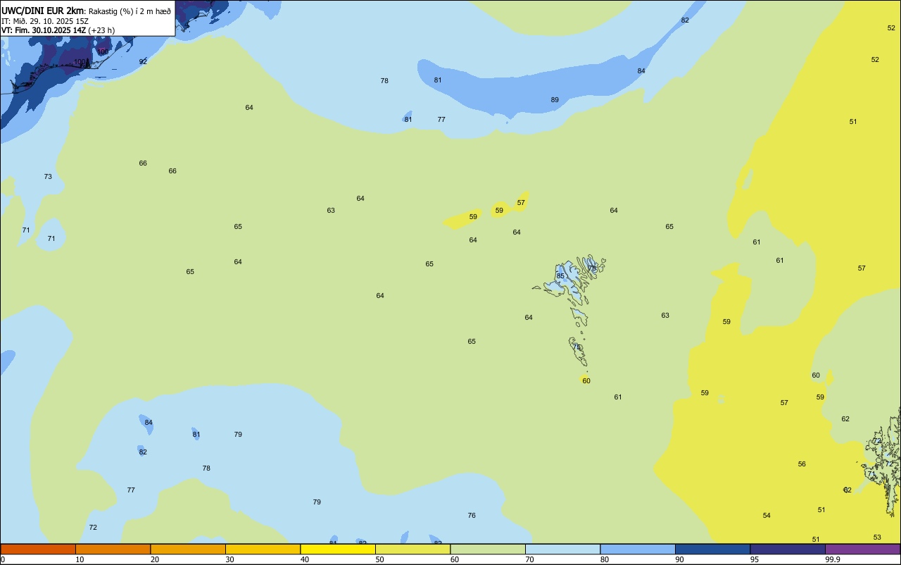Select the legend tick label 30
901x565 pixels.
[x=229, y=559]
